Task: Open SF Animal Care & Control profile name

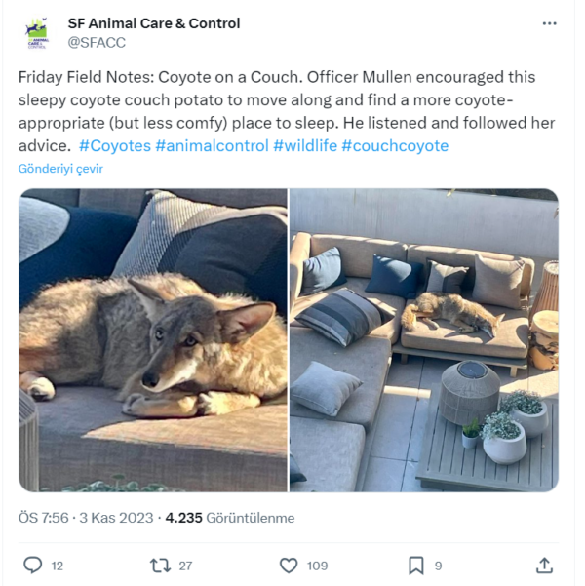Action: [154, 23]
